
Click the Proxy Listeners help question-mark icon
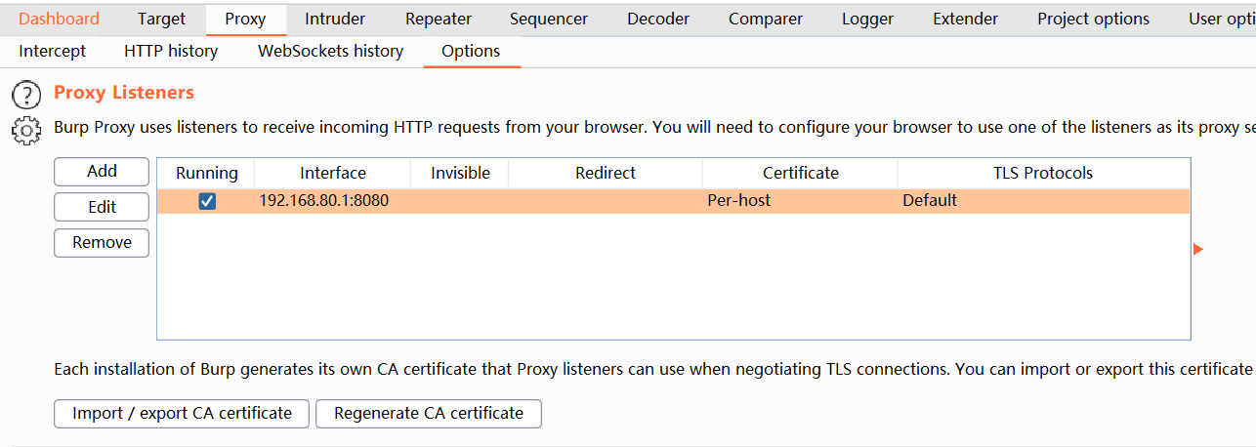26,95
